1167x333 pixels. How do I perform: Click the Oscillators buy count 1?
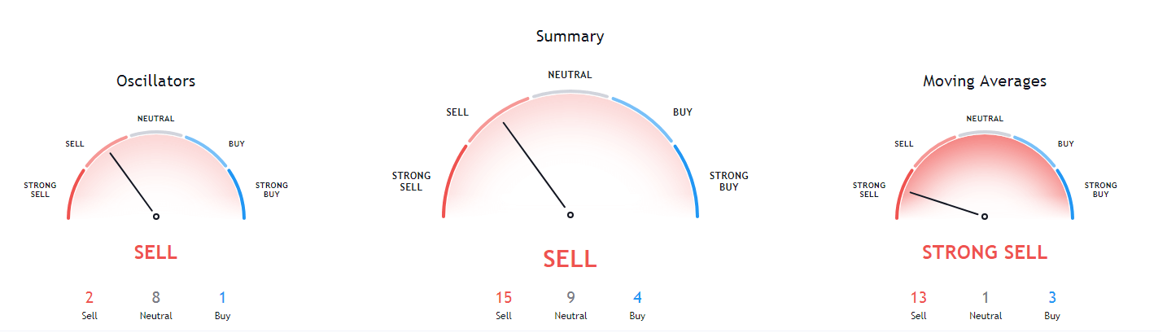pyautogui.click(x=222, y=298)
